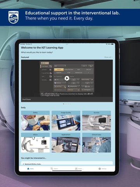Click the 'Featured' section label

pos(25,57)
